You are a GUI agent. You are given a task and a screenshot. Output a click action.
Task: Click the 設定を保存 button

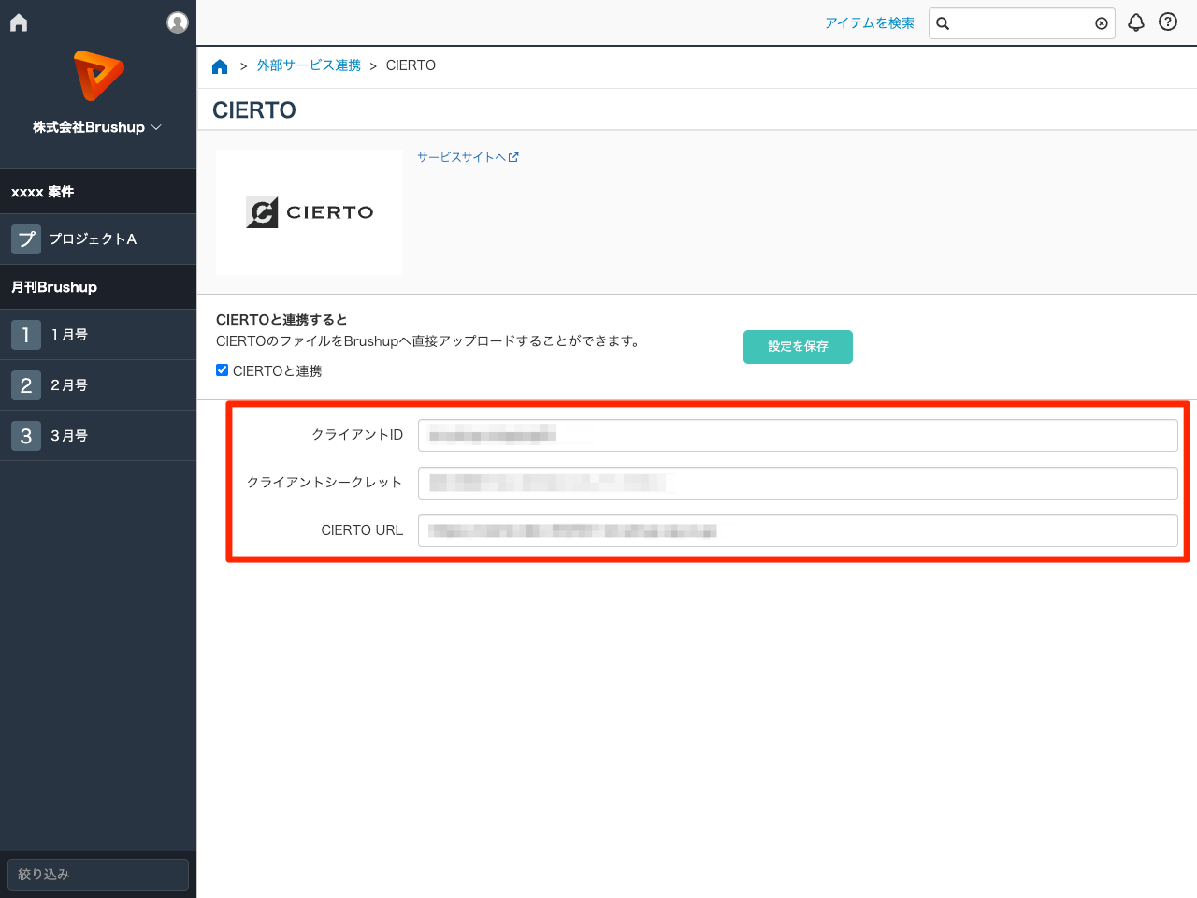click(798, 347)
